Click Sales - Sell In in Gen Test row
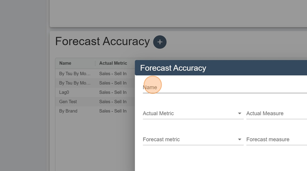Viewport: 307px width, 171px height. point(113,102)
